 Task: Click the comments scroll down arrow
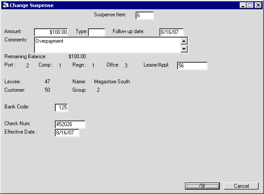click(184, 49)
